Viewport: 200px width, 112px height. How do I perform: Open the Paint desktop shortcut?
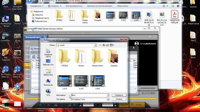[6, 4]
